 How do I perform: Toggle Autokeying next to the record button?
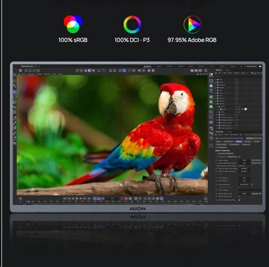point(130,198)
